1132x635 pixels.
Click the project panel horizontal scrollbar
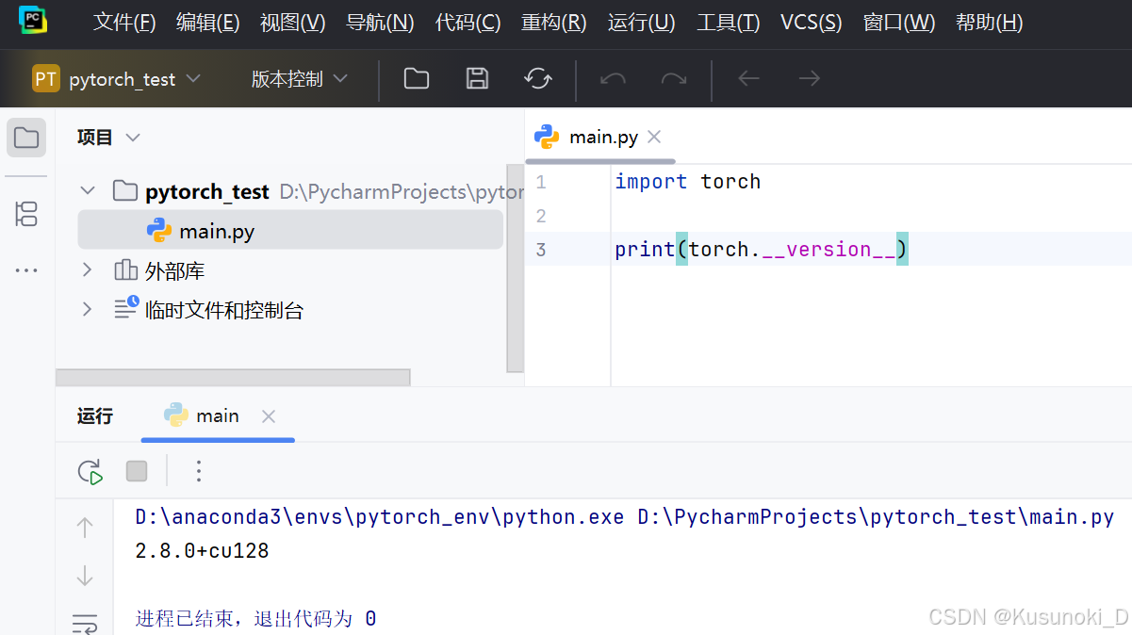233,377
